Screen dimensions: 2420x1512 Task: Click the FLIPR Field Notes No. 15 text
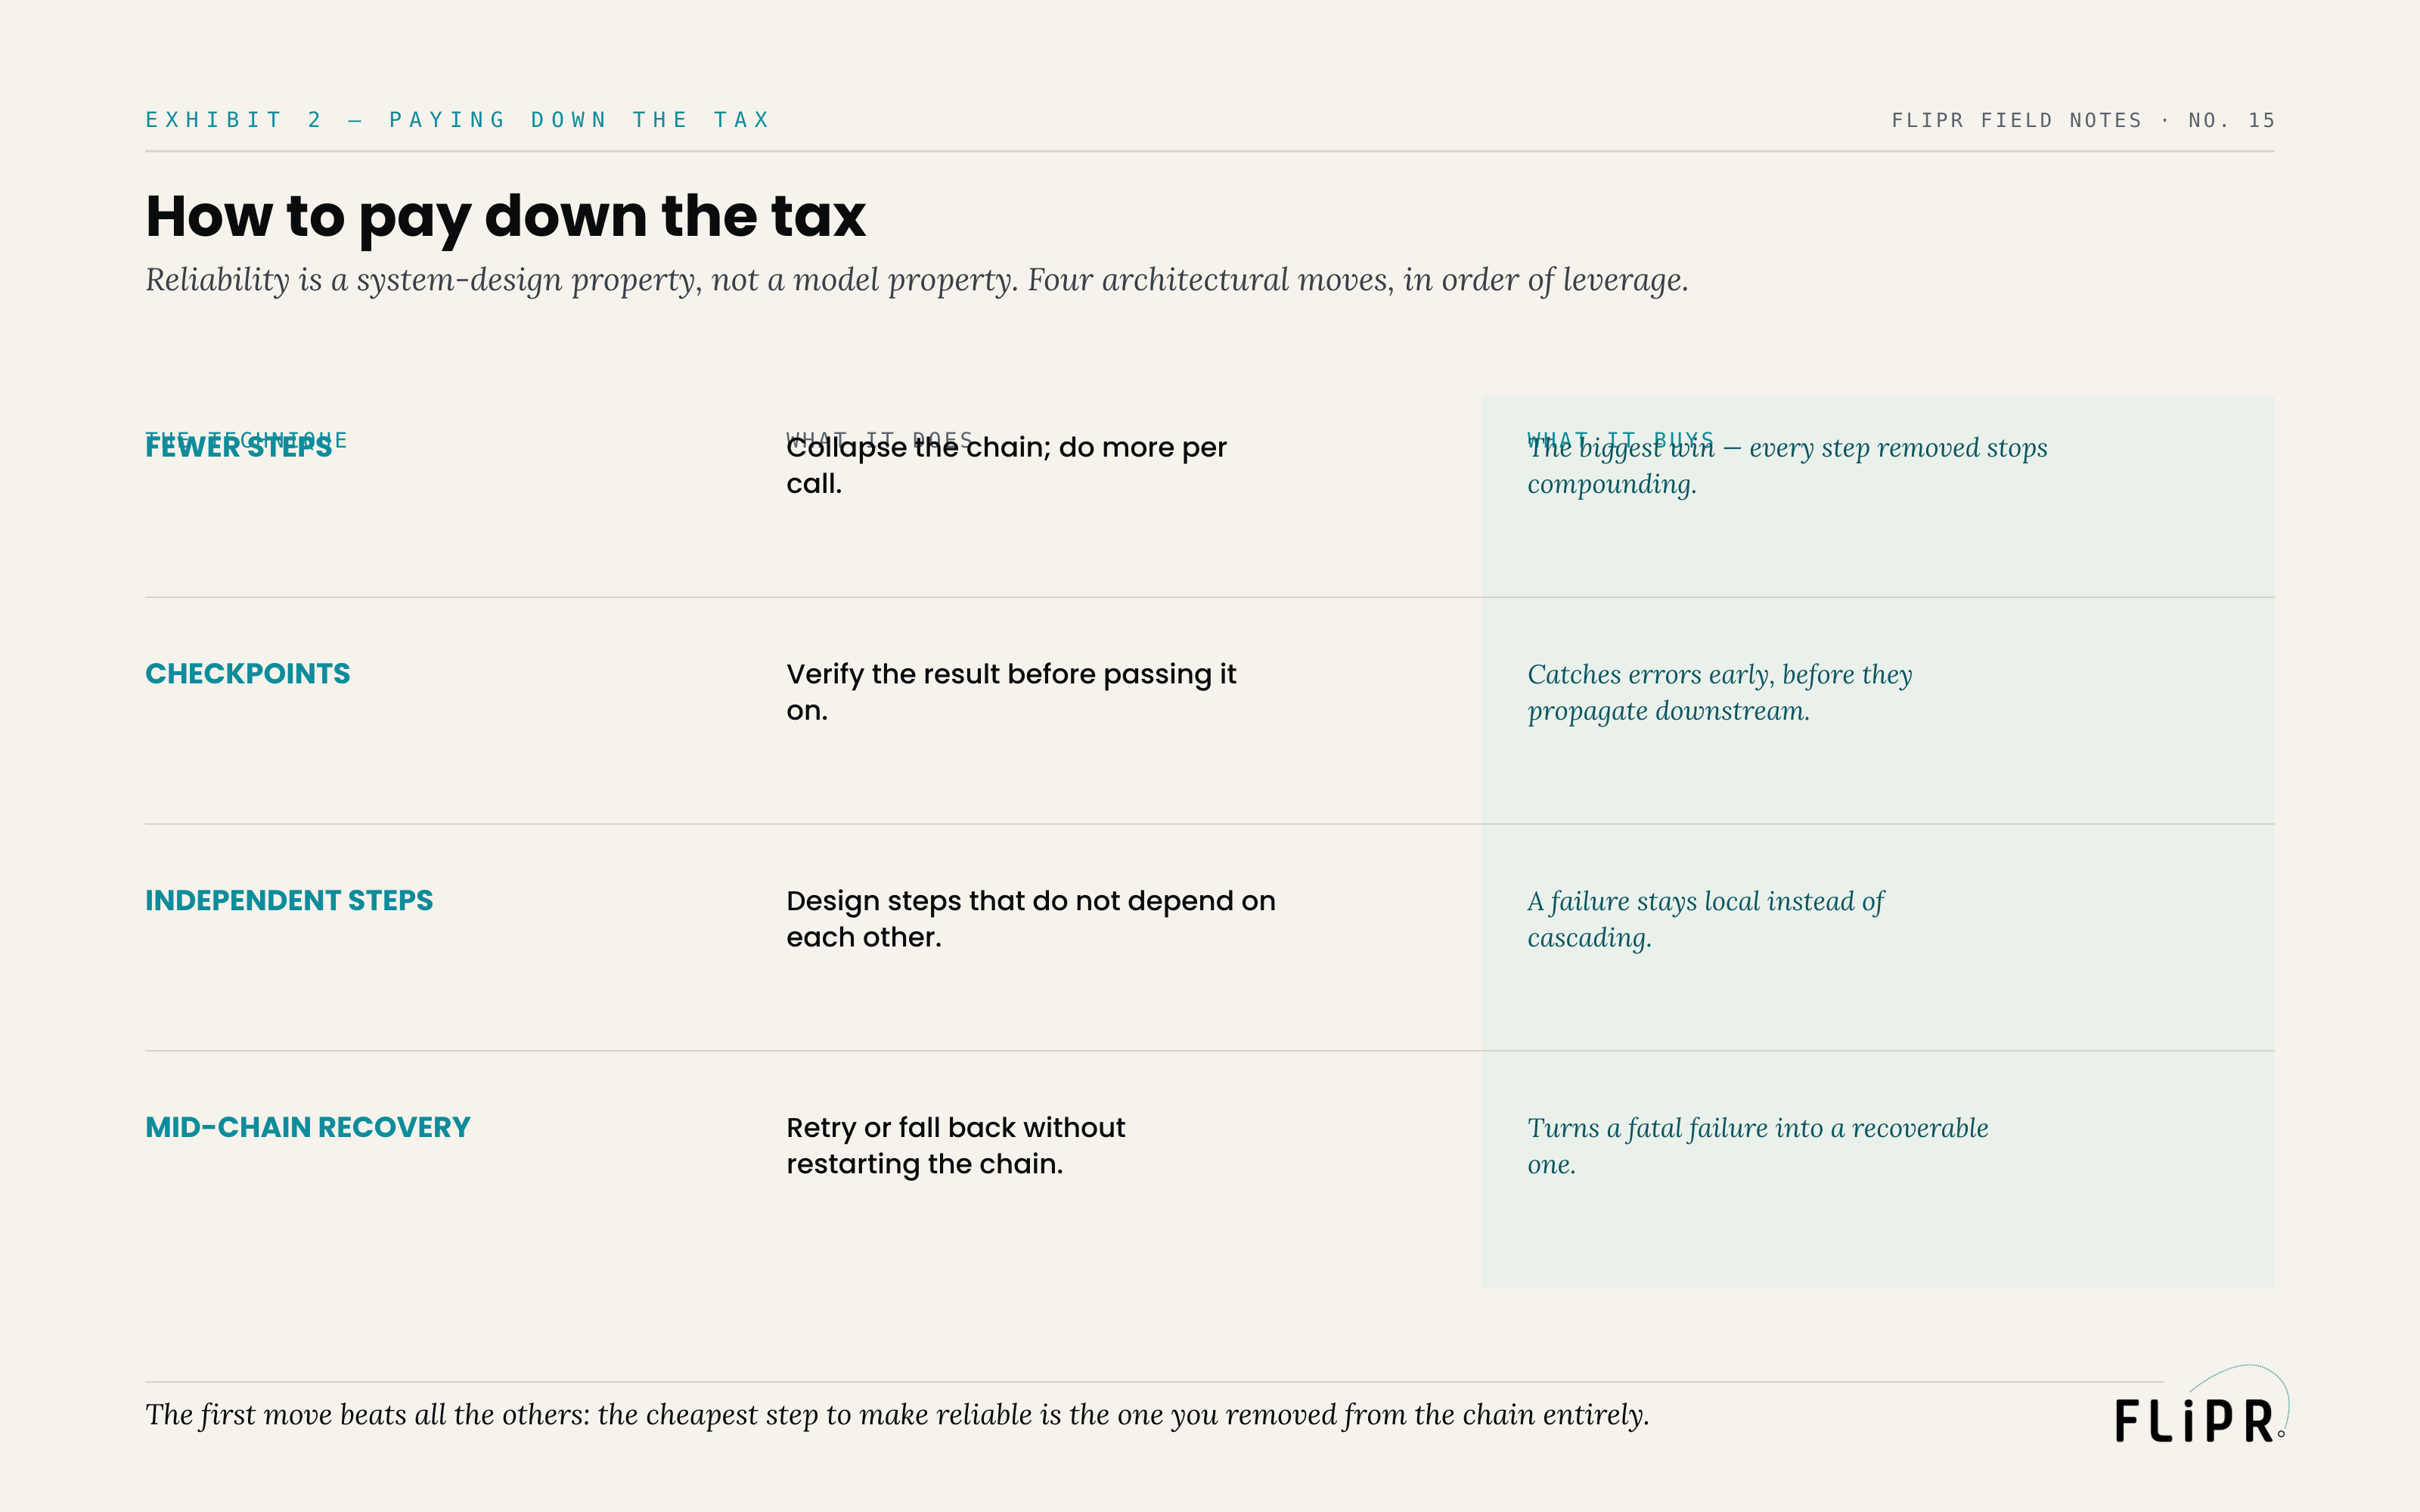click(x=2082, y=120)
